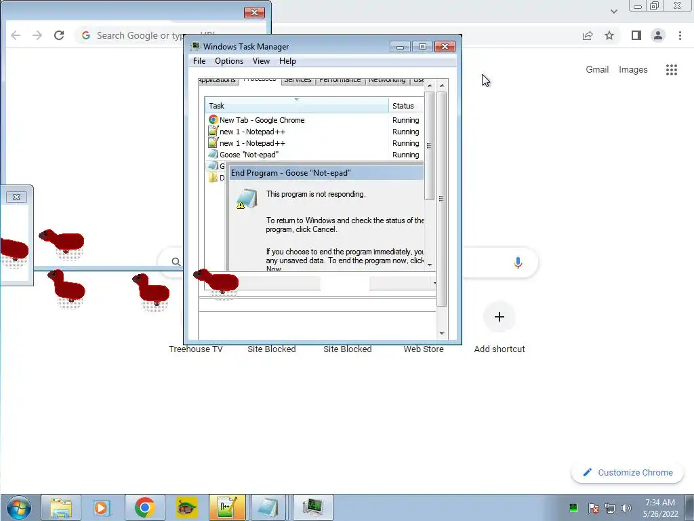The height and width of the screenshot is (521, 694).
Task: Reload the Chrome page
Action: 59,35
